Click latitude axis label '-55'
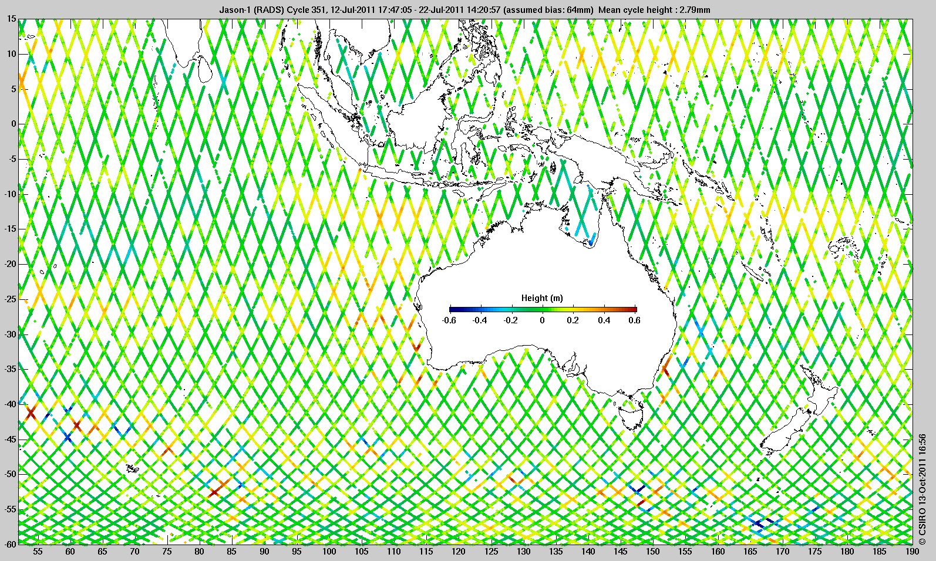The width and height of the screenshot is (936, 561). pos(10,509)
